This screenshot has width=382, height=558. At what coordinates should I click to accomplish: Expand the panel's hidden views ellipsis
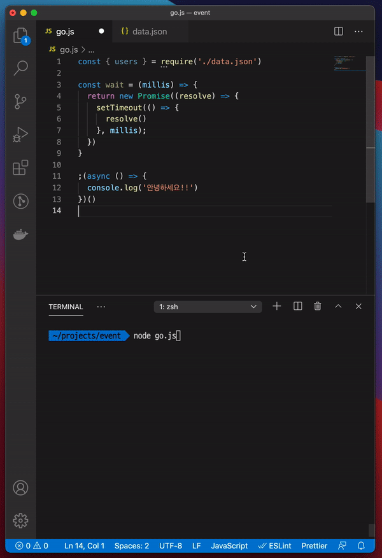[x=101, y=307]
